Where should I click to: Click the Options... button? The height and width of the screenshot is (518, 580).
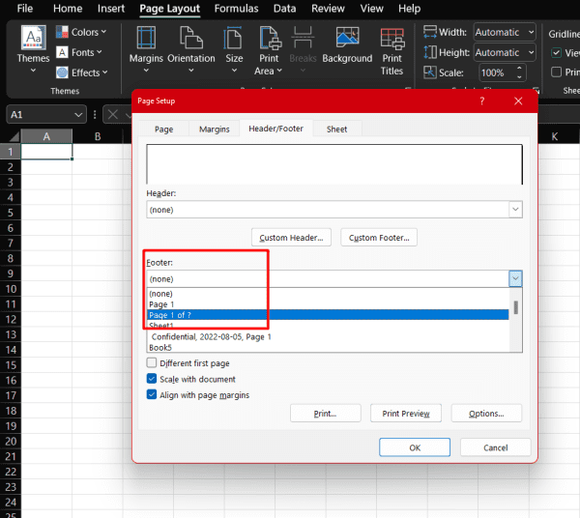(486, 414)
